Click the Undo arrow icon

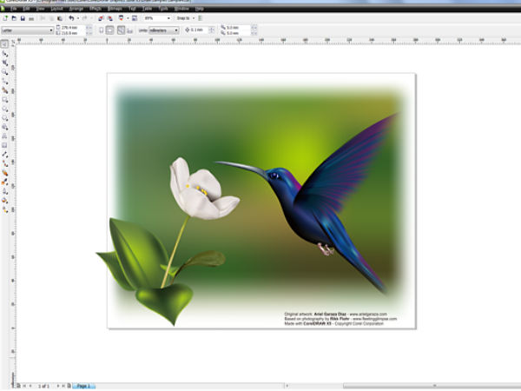coord(71,18)
